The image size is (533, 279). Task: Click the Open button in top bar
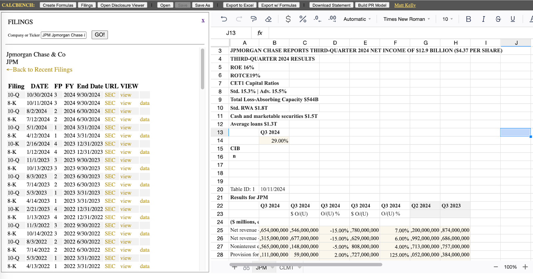click(165, 5)
